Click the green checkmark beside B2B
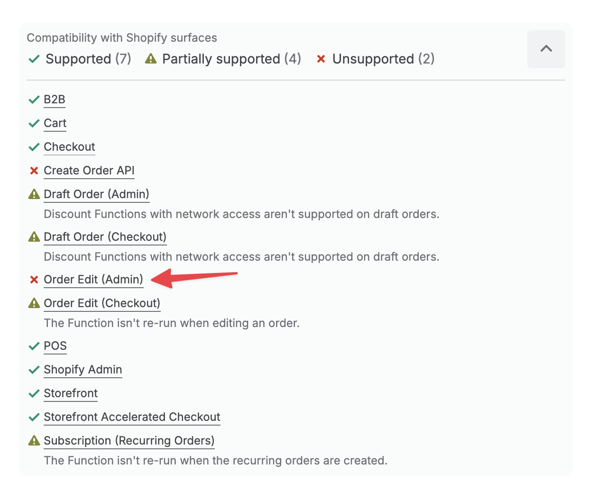Screen dimensions: 607x491 34,100
